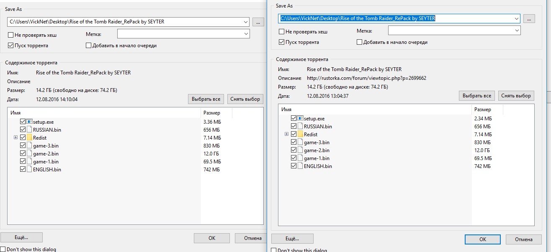551x252 pixels.
Task: Confirm with OK in the front dialog
Action: point(483,239)
